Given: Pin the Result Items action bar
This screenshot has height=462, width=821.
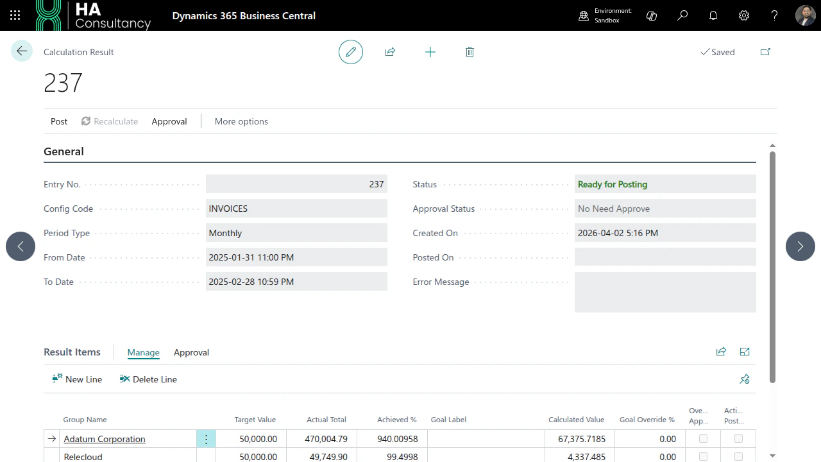Looking at the screenshot, I should pyautogui.click(x=745, y=379).
